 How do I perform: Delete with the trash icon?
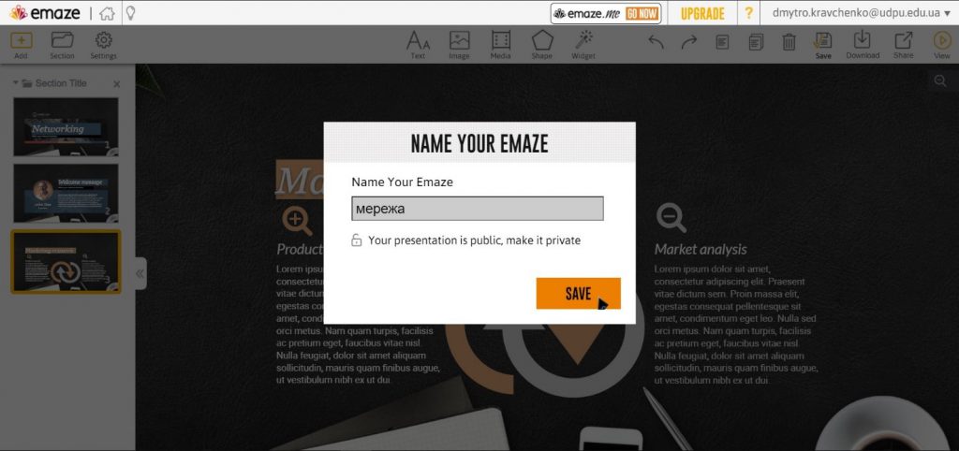789,42
